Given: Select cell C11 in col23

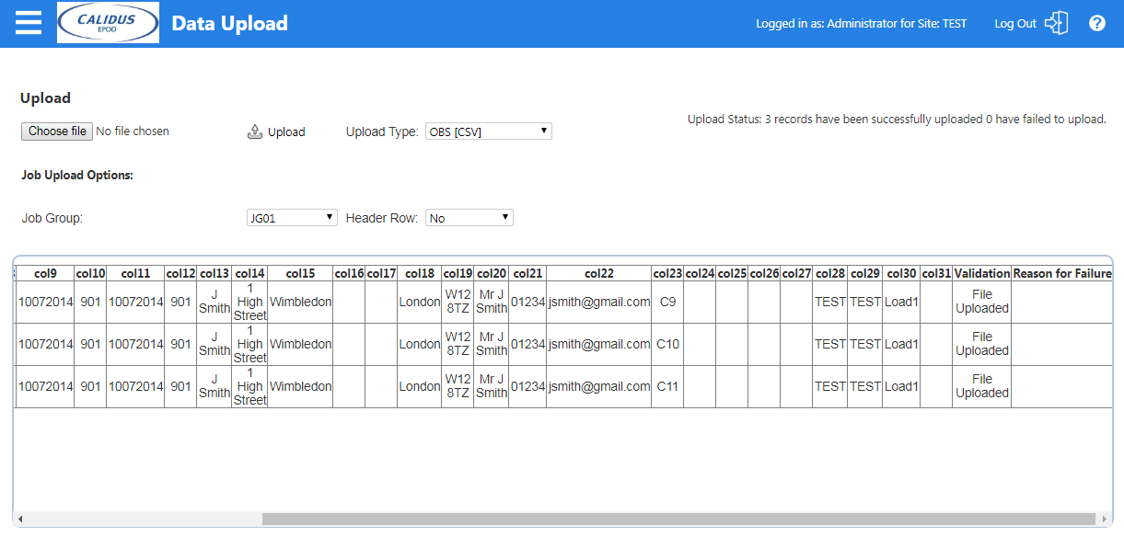Looking at the screenshot, I should click(667, 386).
